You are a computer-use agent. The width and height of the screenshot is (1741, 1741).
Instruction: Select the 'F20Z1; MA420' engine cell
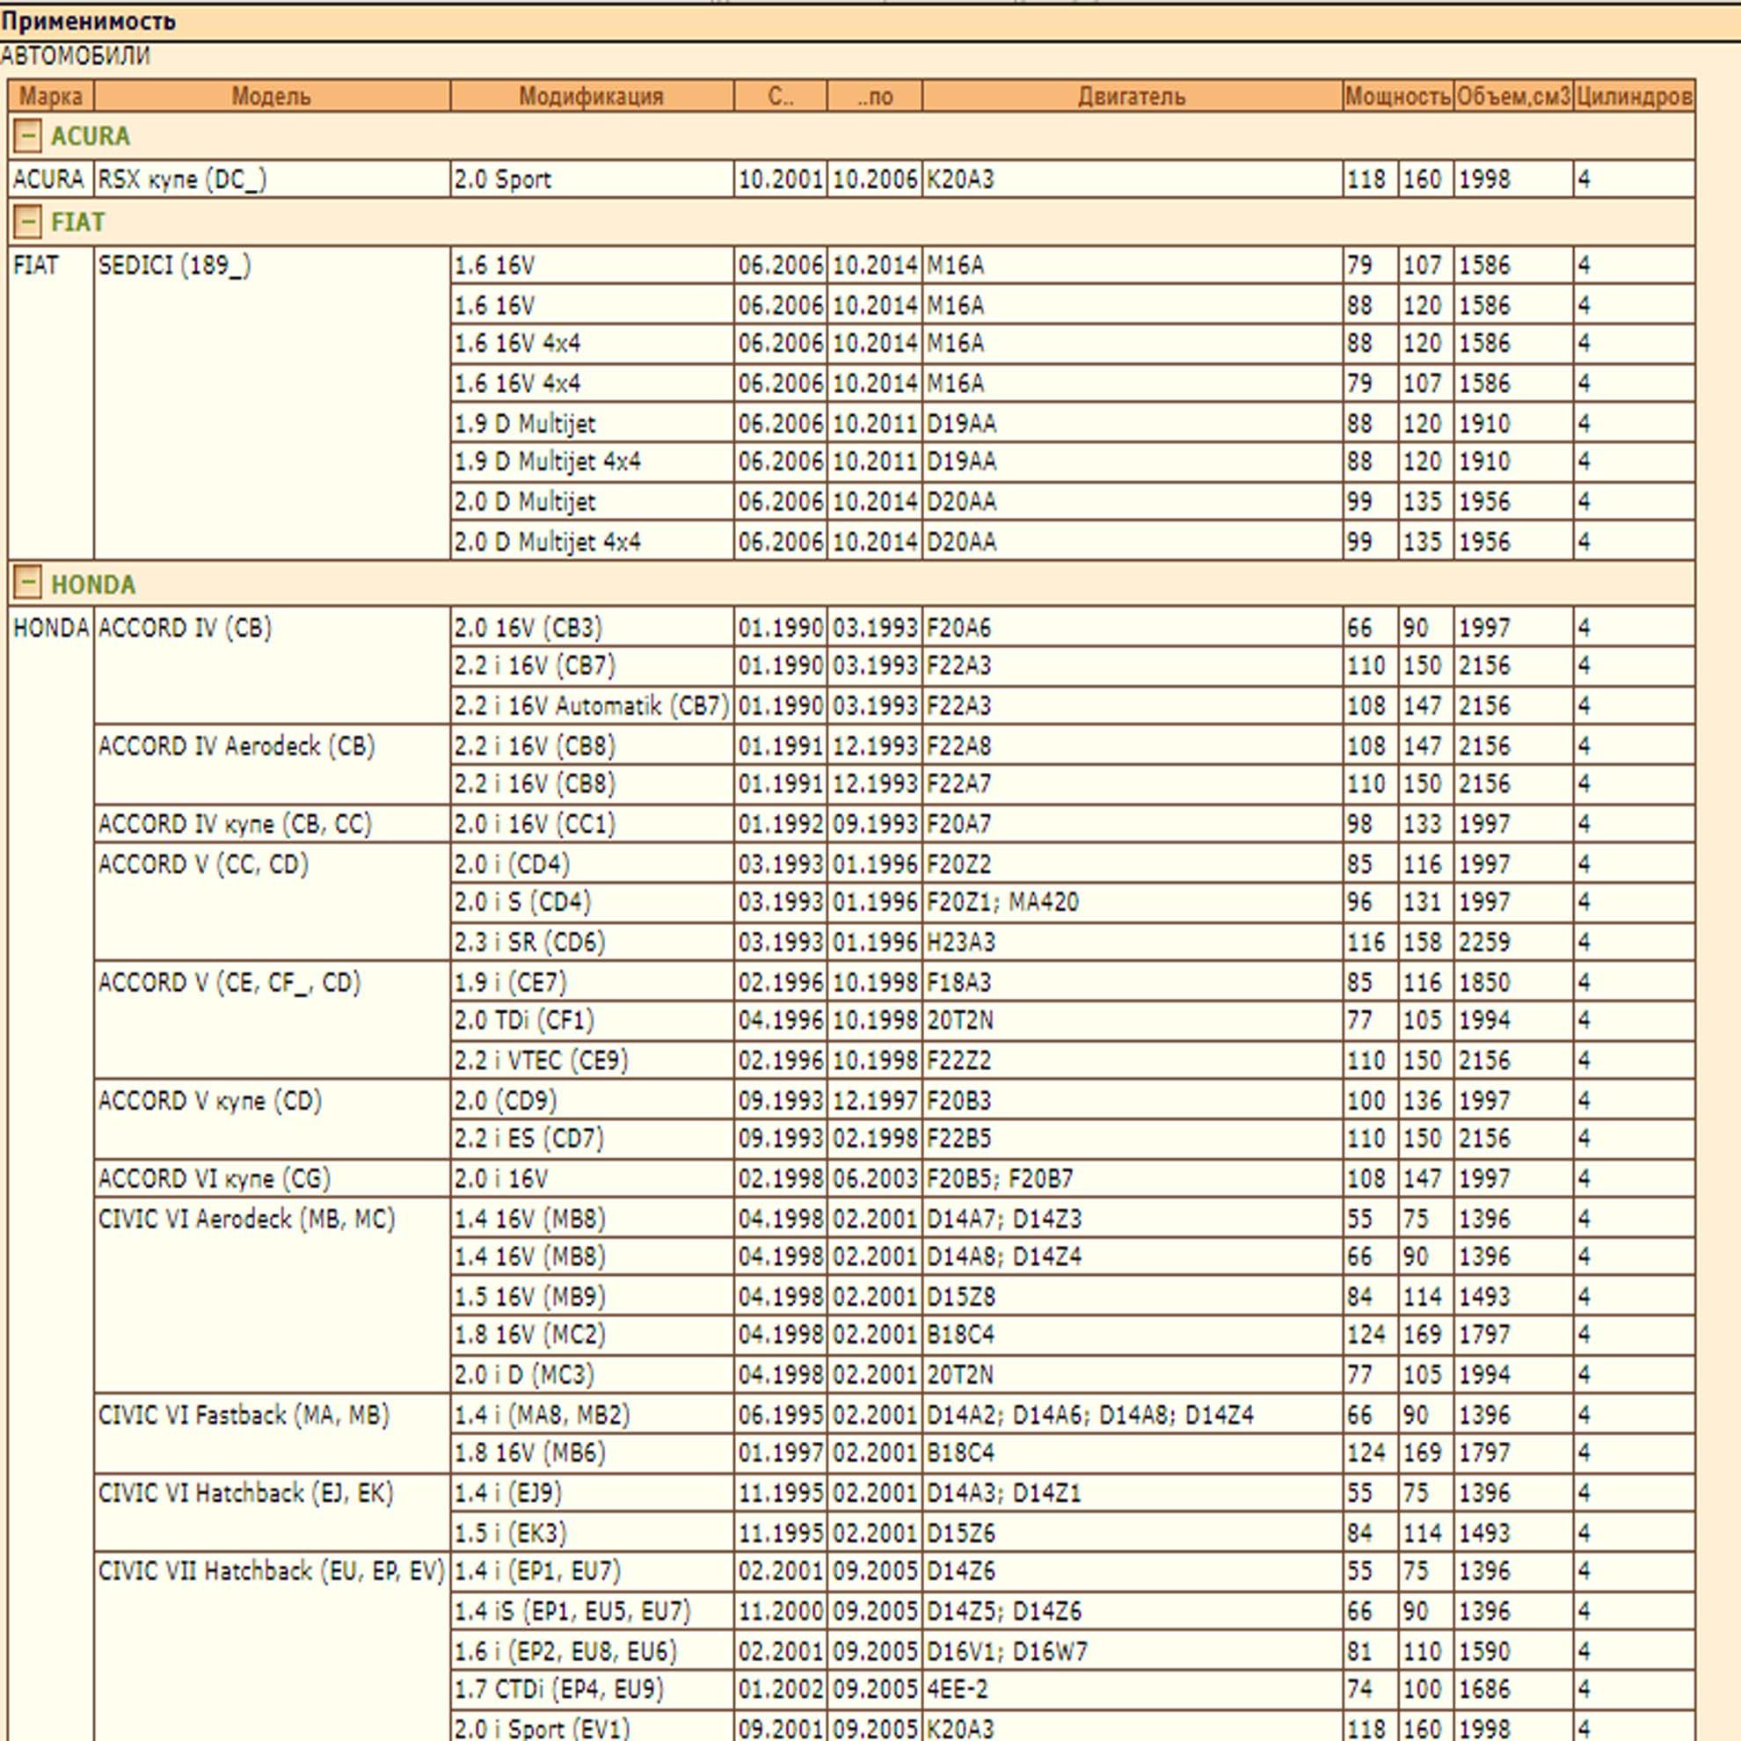click(x=1132, y=902)
